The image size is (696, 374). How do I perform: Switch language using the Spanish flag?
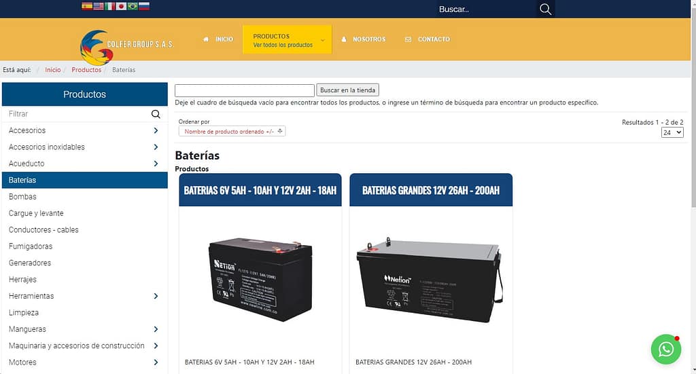[87, 6]
